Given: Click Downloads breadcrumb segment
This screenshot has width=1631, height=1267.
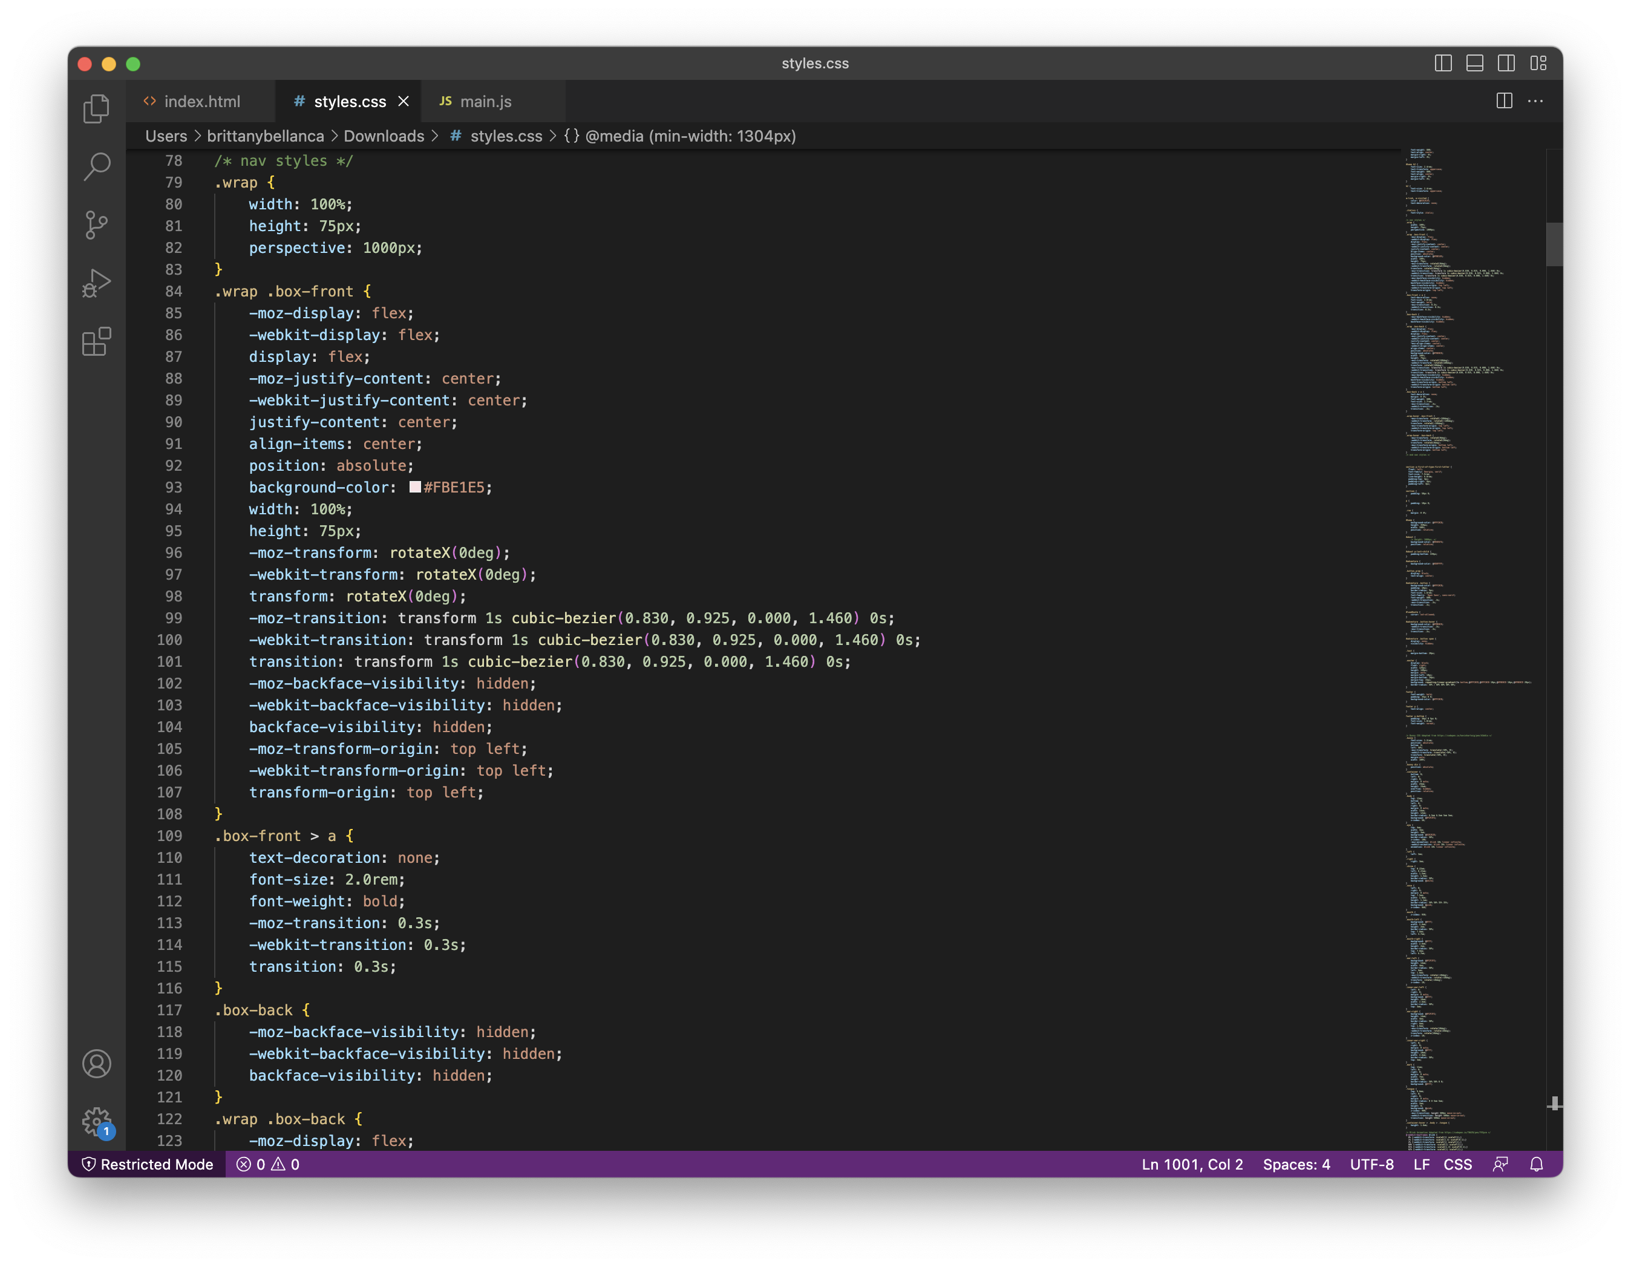Looking at the screenshot, I should [384, 136].
